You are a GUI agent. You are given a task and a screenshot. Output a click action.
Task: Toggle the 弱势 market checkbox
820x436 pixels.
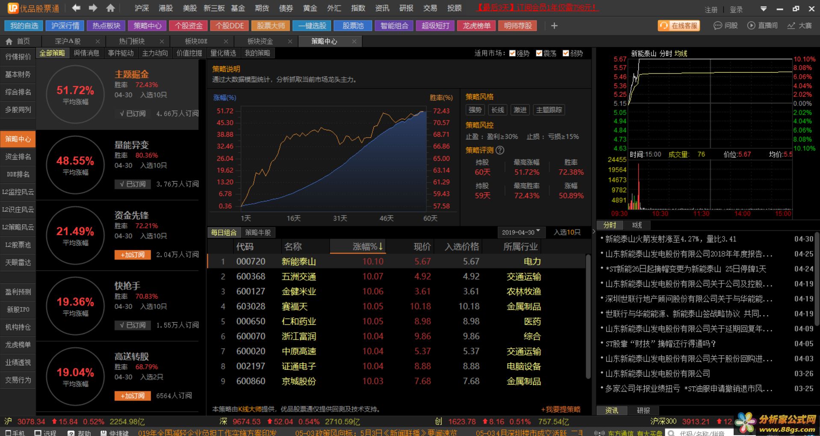coord(566,53)
